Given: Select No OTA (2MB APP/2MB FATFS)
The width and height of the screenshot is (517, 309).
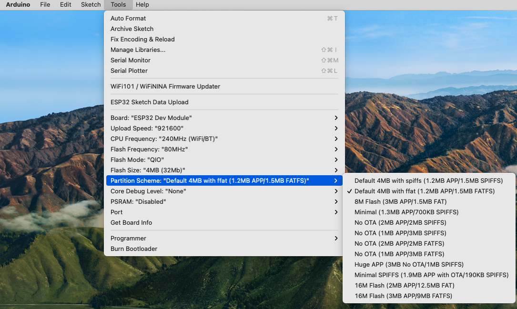Looking at the screenshot, I should pyautogui.click(x=429, y=243).
